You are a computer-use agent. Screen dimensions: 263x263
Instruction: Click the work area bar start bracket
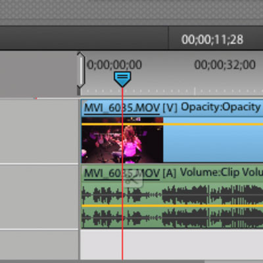81,70
